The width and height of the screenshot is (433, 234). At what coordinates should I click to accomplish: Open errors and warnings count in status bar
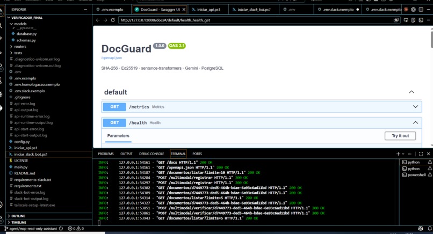click(76, 229)
